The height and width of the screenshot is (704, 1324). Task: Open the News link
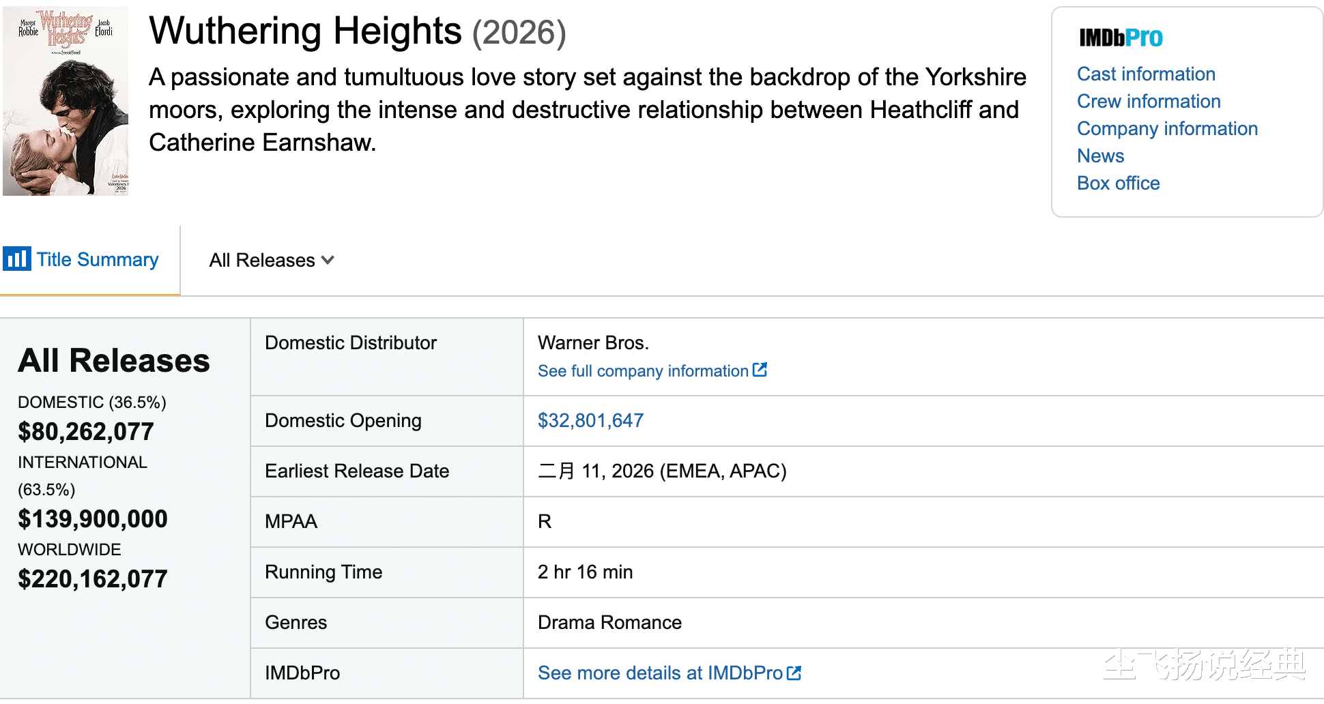click(x=1100, y=156)
